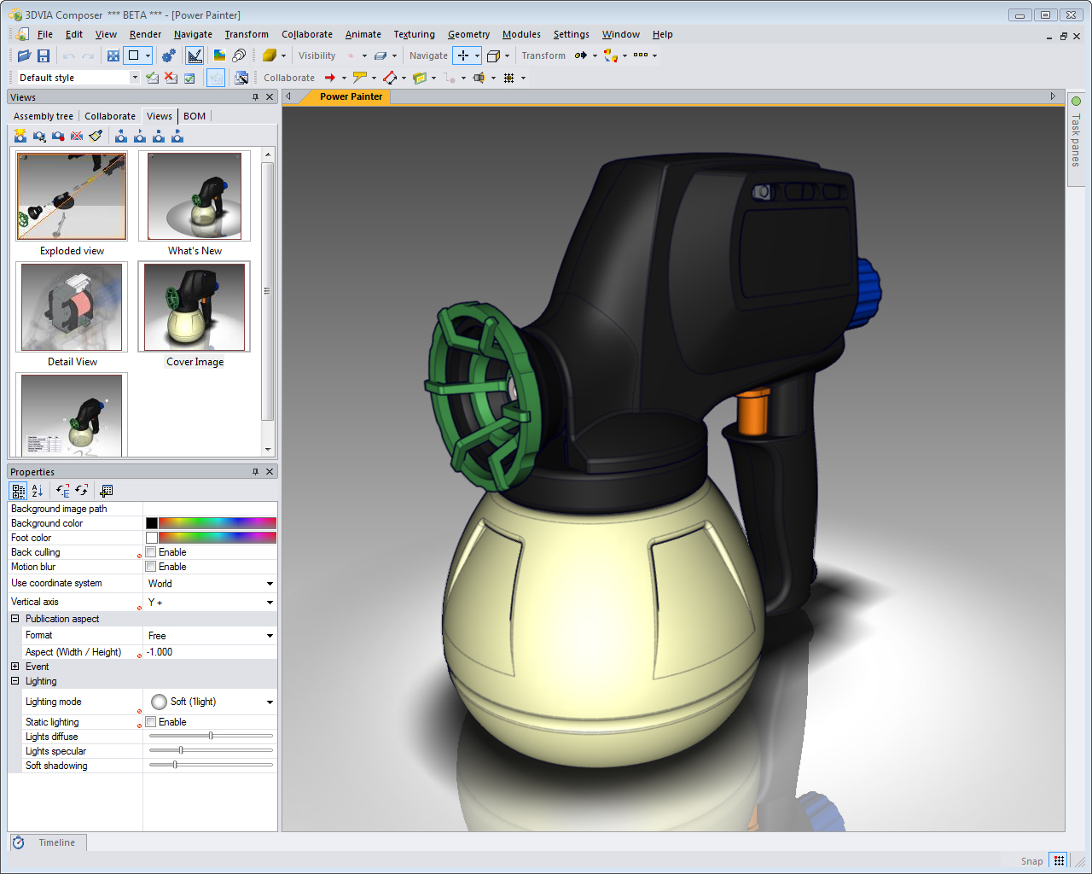Viewport: 1092px width, 874px height.
Task: Select the Exploded view thumbnail
Action: (72, 196)
